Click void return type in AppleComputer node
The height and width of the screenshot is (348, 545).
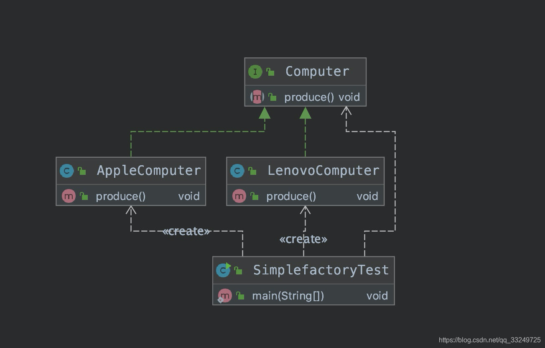click(x=189, y=196)
